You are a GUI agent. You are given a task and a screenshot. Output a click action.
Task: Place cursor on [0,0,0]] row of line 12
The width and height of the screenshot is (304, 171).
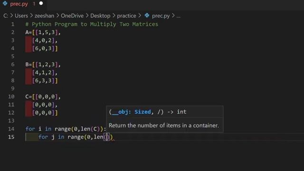(45, 113)
